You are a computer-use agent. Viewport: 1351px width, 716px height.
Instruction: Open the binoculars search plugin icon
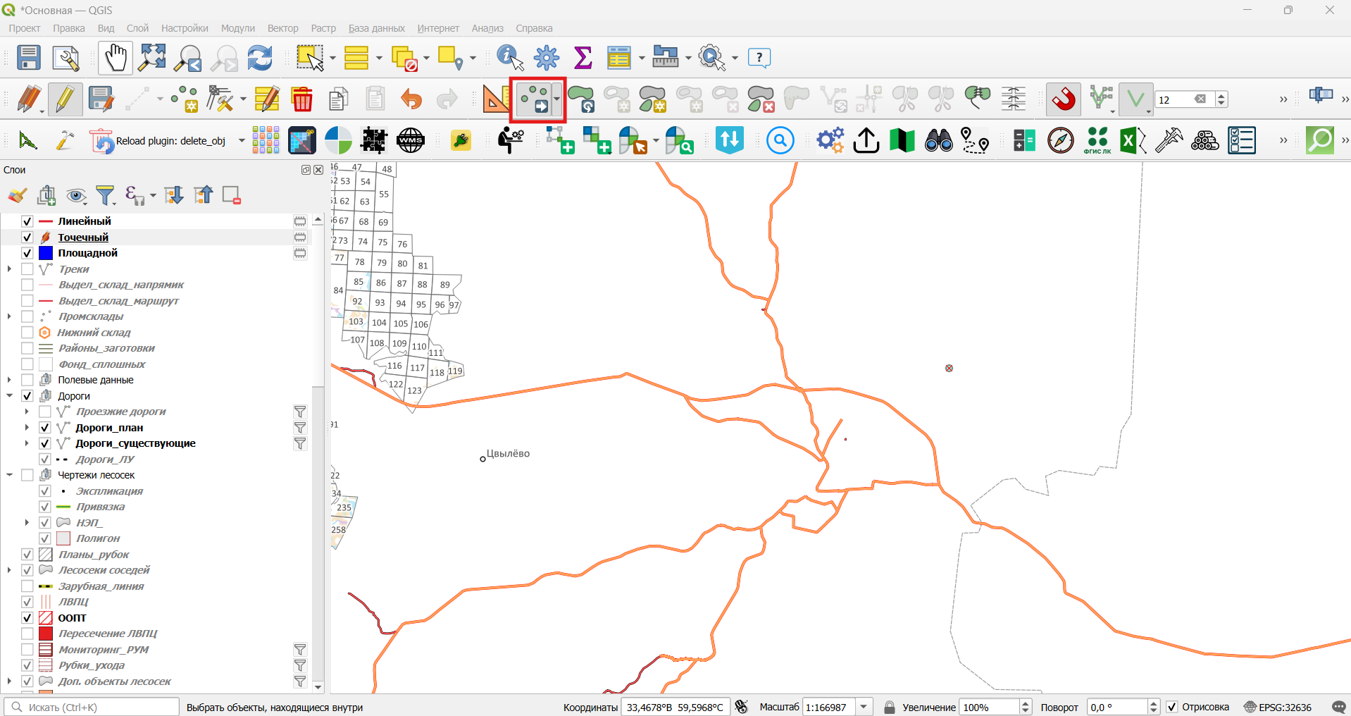tap(938, 140)
